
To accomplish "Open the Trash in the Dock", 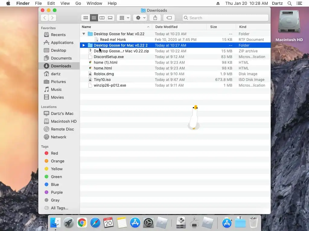I will (253, 223).
